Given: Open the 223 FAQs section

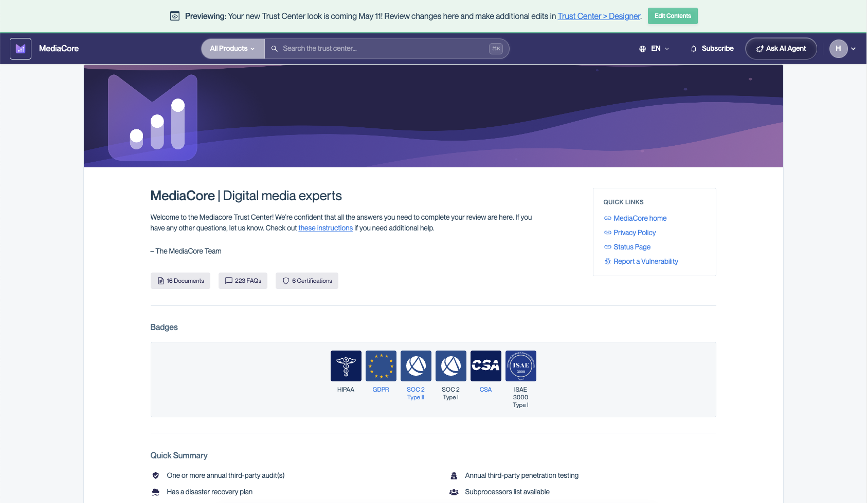Looking at the screenshot, I should [x=243, y=280].
